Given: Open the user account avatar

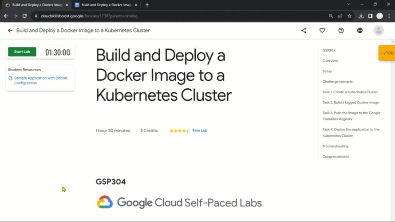Looking at the screenshot, I should [379, 31].
